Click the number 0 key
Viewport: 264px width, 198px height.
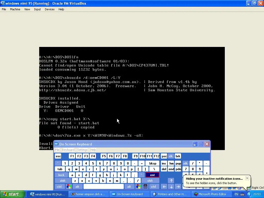click(128, 163)
